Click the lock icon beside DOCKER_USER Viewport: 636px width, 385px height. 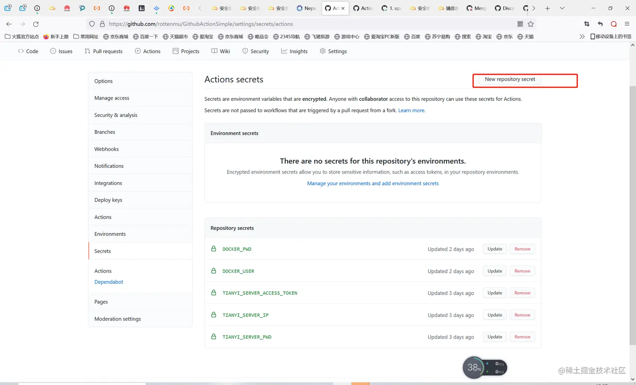click(x=214, y=271)
